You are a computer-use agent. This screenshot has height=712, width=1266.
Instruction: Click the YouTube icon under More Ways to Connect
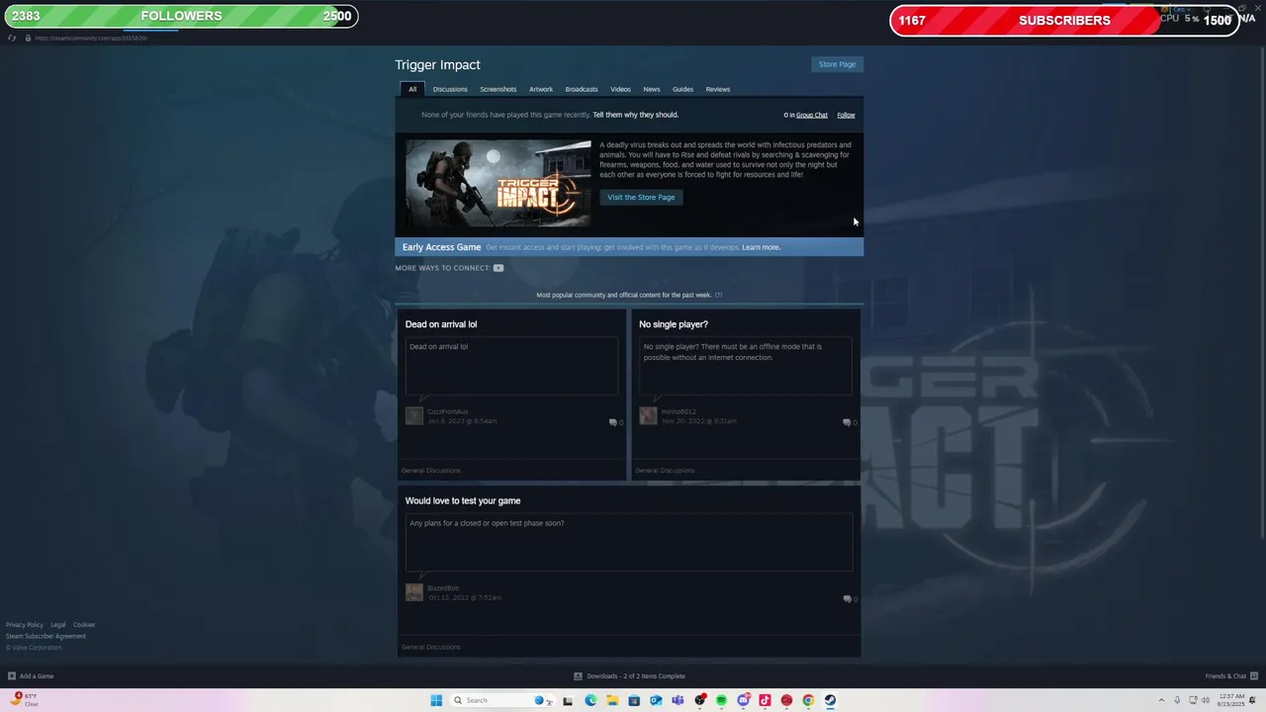tap(498, 268)
